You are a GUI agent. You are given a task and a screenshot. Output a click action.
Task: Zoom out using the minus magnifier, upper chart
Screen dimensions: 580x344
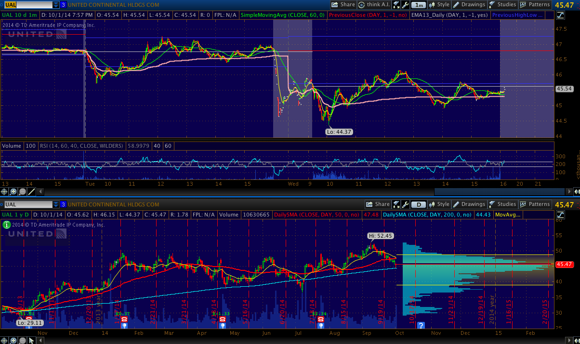pyautogui.click(x=23, y=191)
